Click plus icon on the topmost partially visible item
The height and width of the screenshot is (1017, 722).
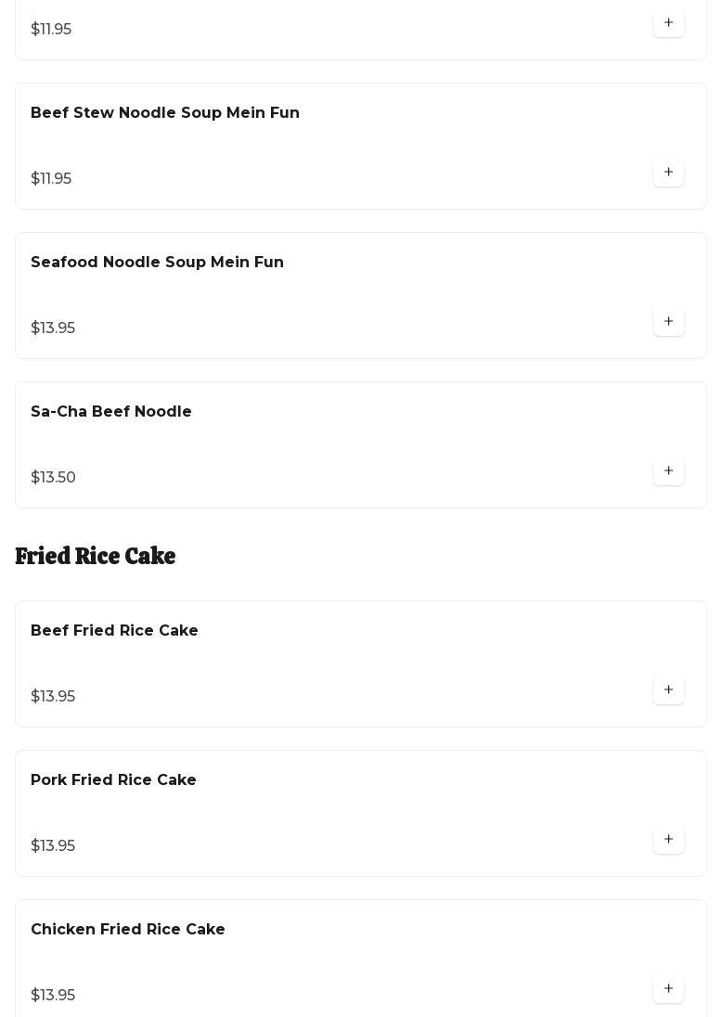(x=668, y=23)
